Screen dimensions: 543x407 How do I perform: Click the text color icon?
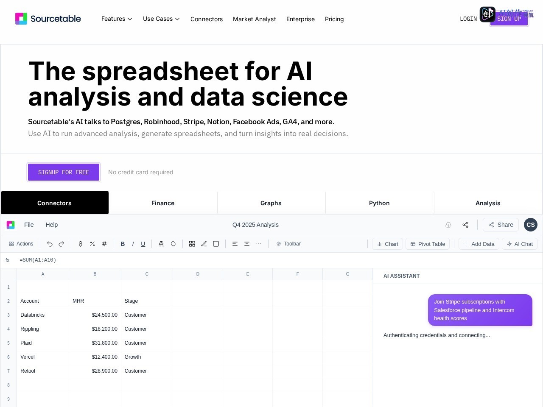click(x=161, y=244)
